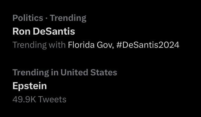The width and height of the screenshot is (201, 117).
Task: Select the Florida Gov related trend
Action: coord(91,45)
